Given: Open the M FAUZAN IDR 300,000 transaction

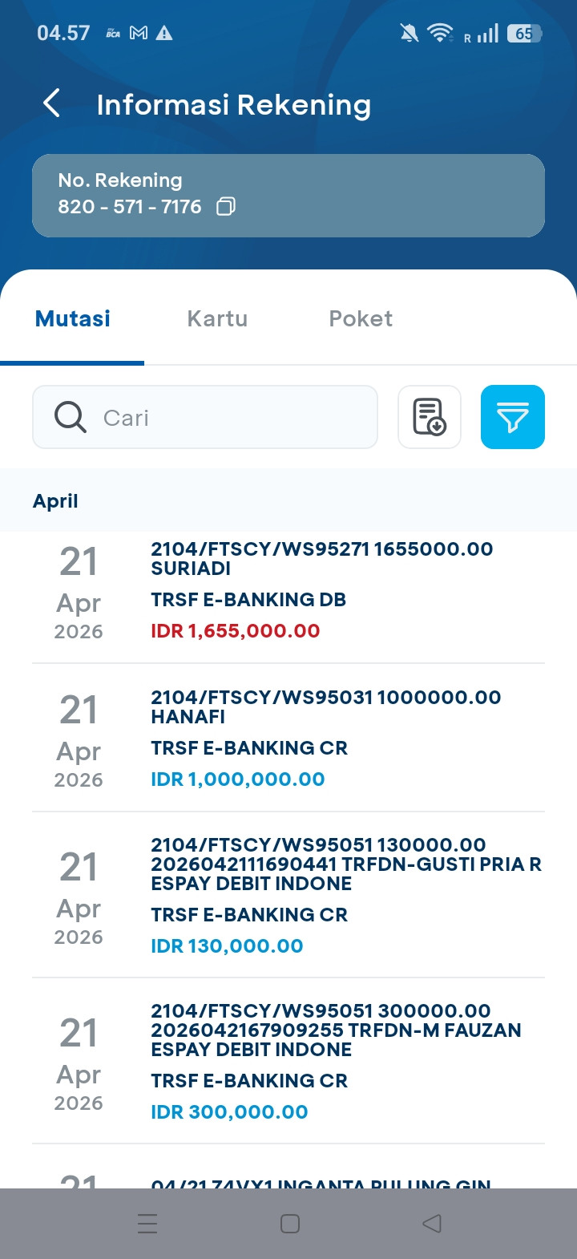Looking at the screenshot, I should [x=321, y=1061].
